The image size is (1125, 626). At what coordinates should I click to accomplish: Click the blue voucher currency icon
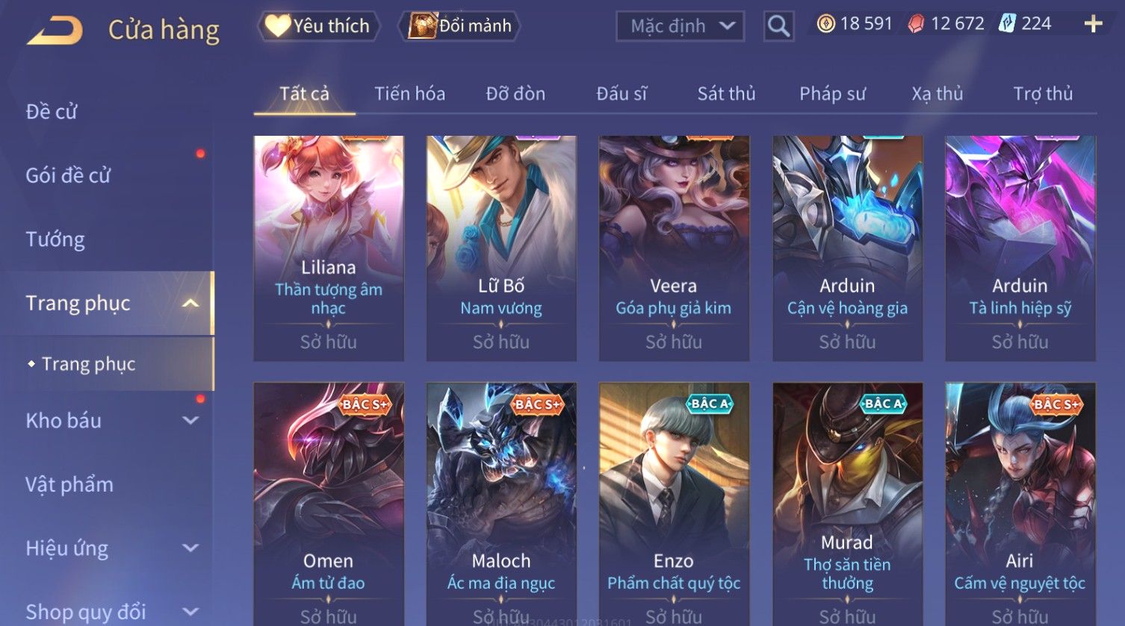coord(1007,24)
